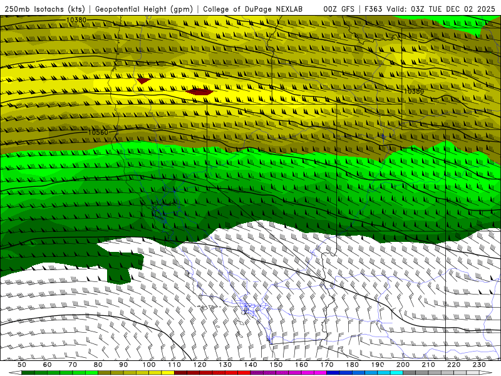Click the "250mb Isotachs (kts)" title text

coord(44,9)
